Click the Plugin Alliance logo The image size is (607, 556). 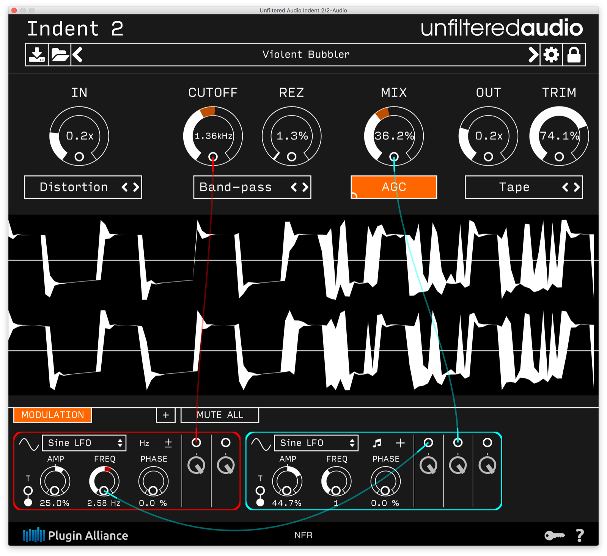[x=75, y=535]
